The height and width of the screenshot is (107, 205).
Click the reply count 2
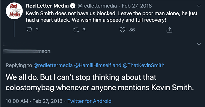click(37, 30)
